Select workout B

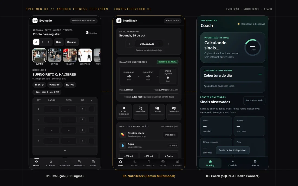click(42, 42)
